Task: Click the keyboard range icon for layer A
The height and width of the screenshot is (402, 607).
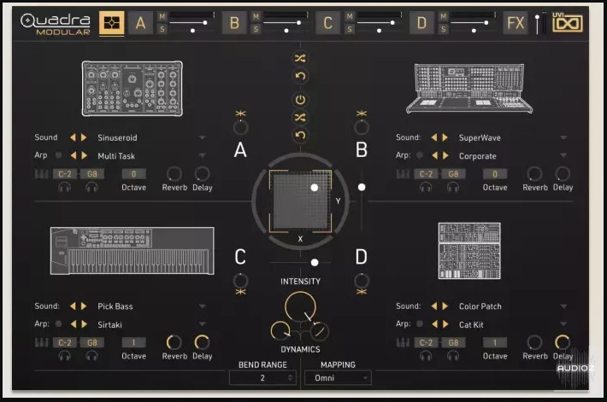Action: pos(41,174)
